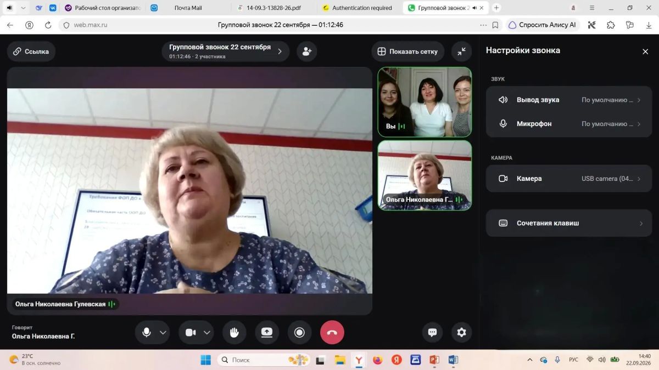Open File Explorer from the taskbar

[340, 360]
